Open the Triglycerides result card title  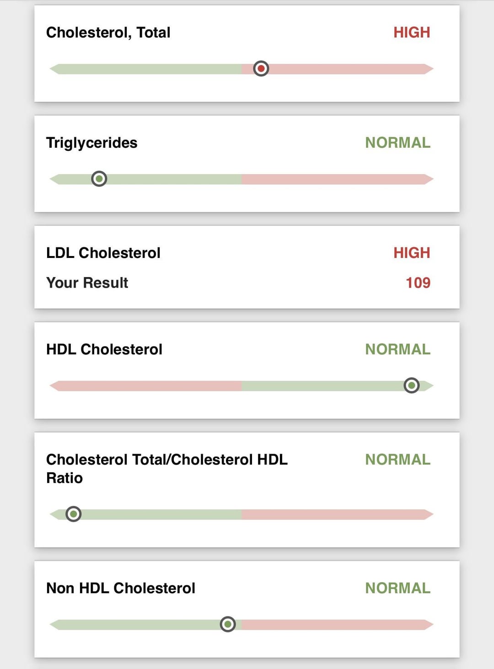click(92, 143)
